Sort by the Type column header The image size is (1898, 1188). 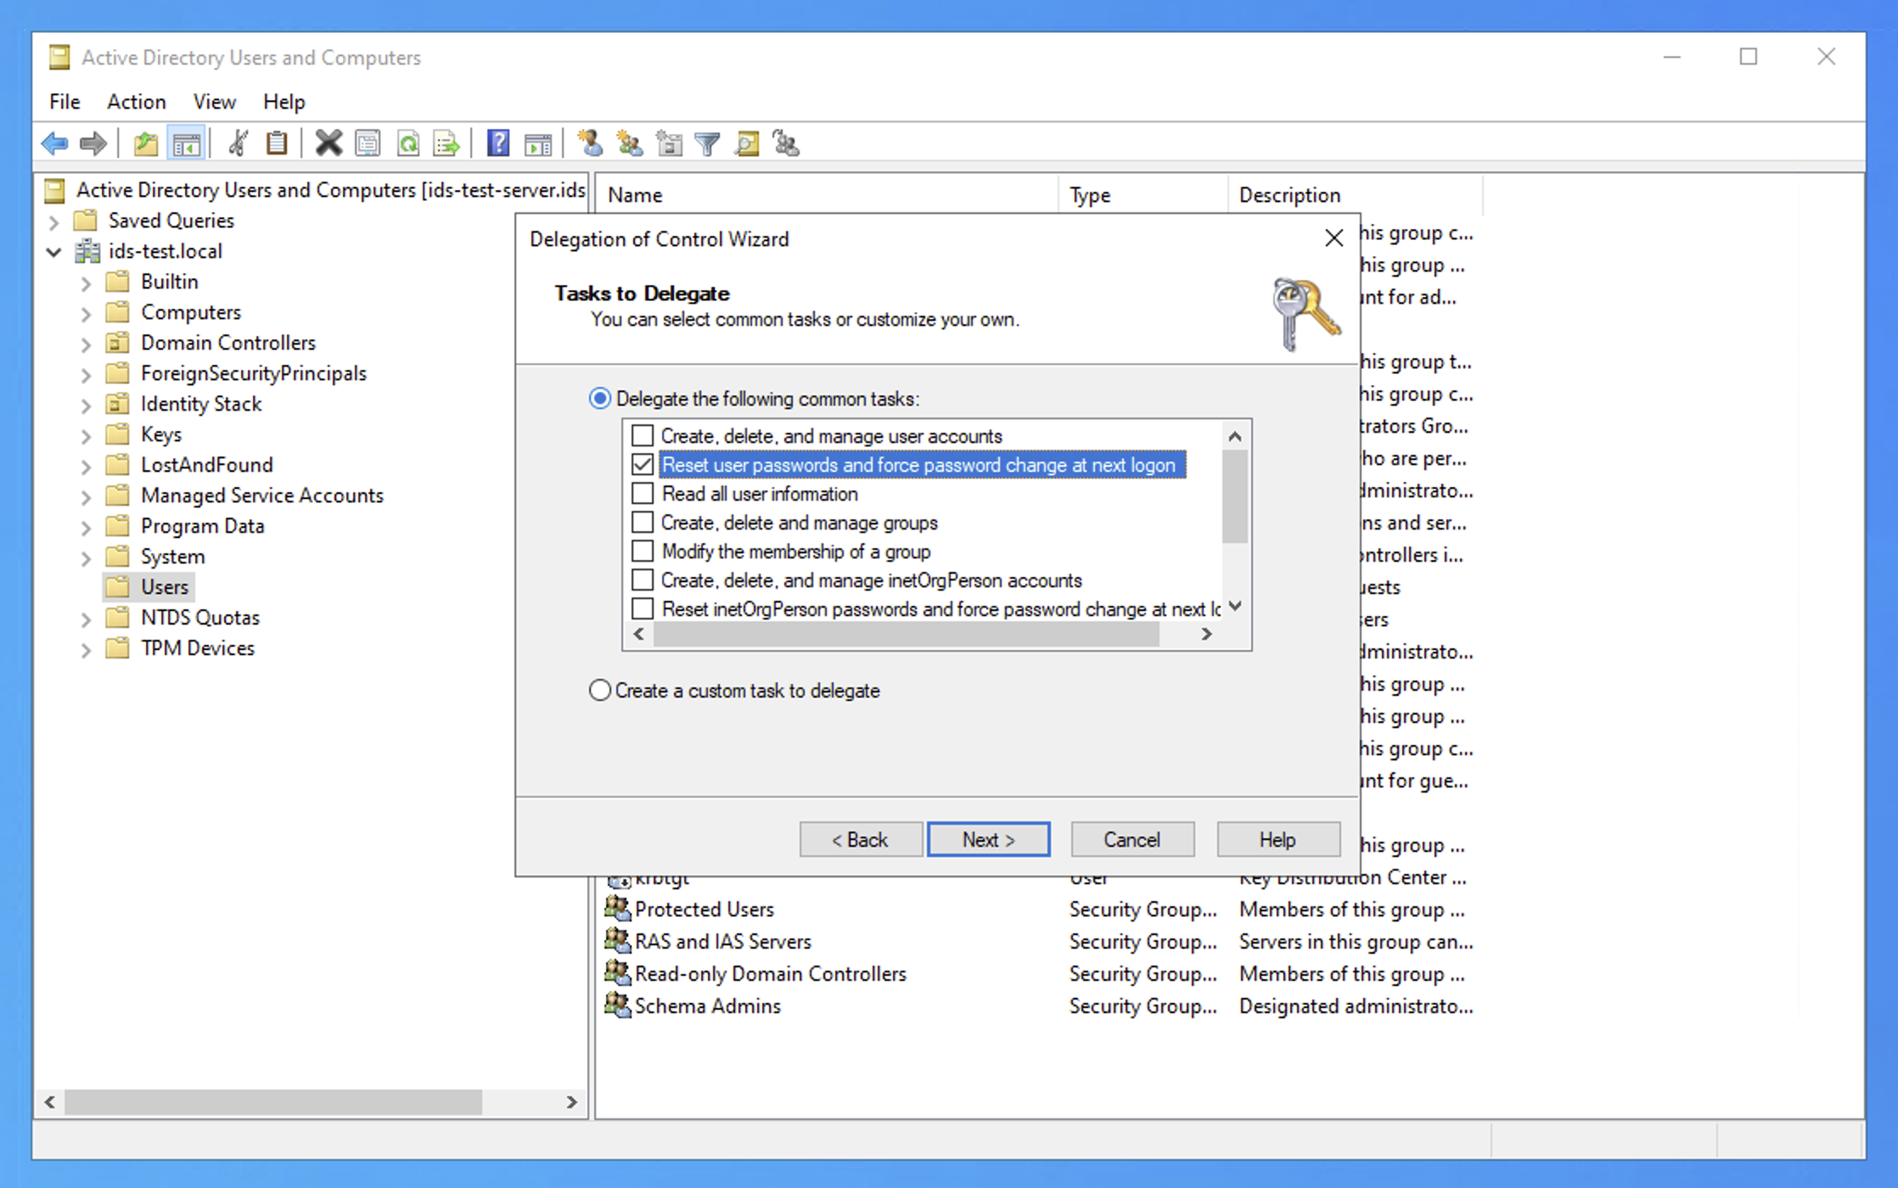point(1143,195)
